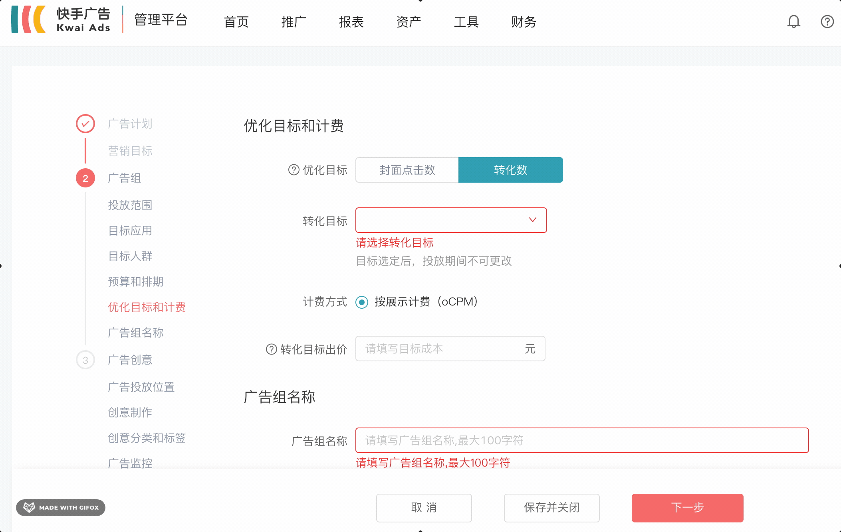Open the 报表 menu in the top navigation

point(351,22)
